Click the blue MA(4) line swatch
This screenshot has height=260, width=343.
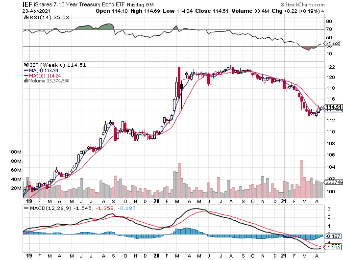click(x=26, y=71)
